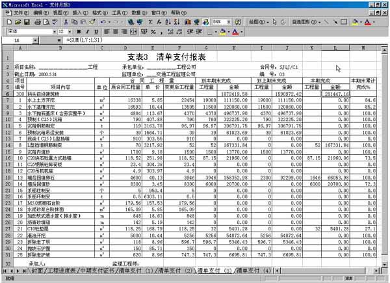Click the 自选图形 (AutoShapes) button
This screenshot has width=390, height=283.
pyautogui.click(x=304, y=21)
